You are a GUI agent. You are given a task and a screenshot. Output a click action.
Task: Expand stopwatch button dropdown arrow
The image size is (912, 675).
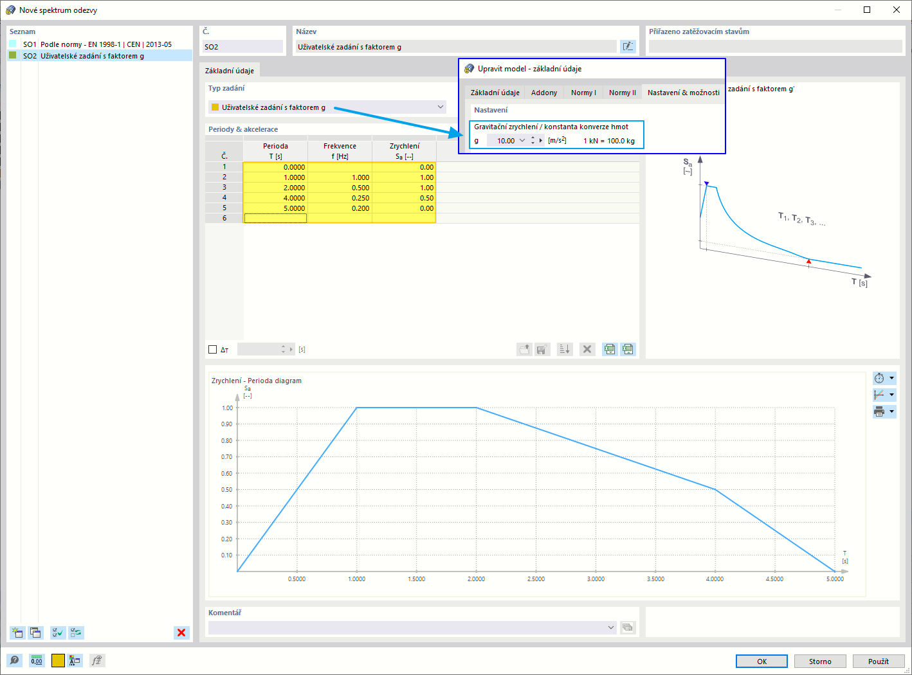pyautogui.click(x=891, y=378)
